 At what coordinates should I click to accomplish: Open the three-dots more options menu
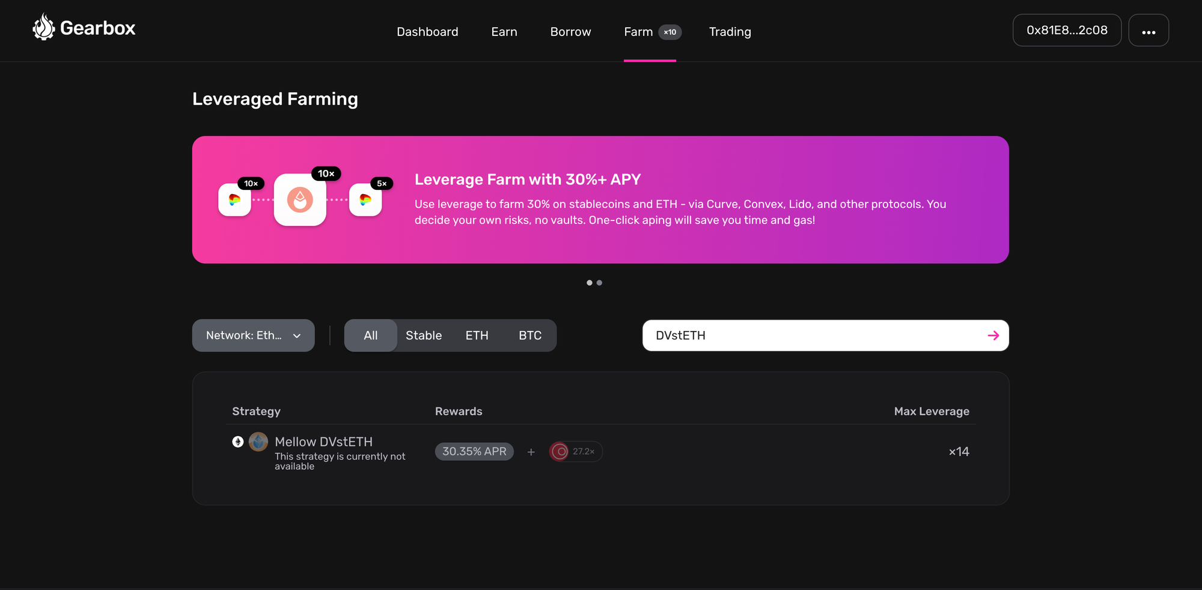(x=1148, y=31)
